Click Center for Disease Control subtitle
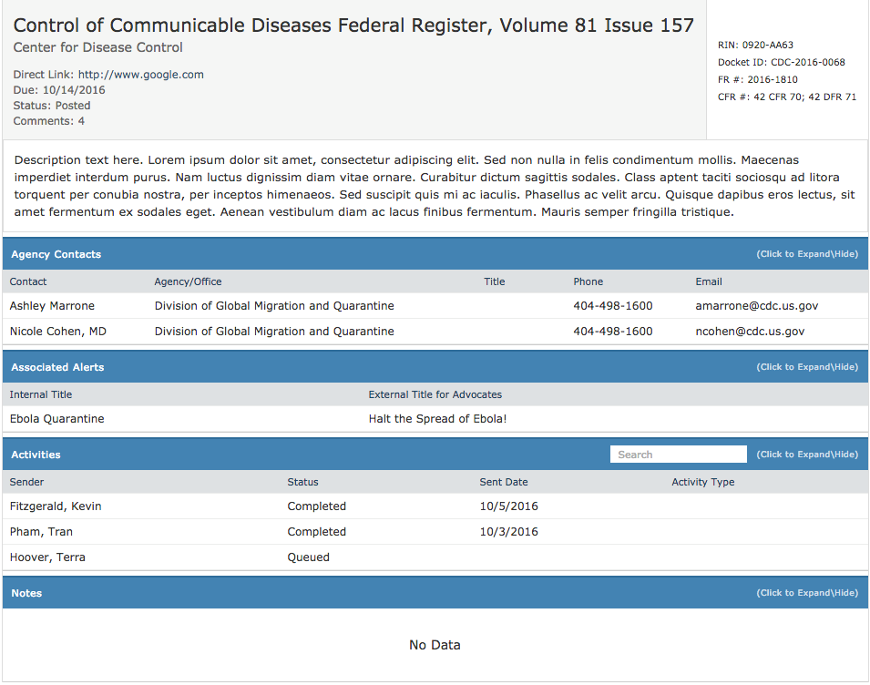 click(x=97, y=47)
